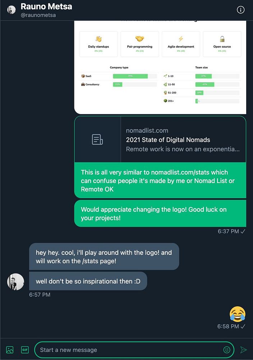Select the 'Would appreciate changing the logo' message
Screen dimensions: 253x360
coord(160,213)
